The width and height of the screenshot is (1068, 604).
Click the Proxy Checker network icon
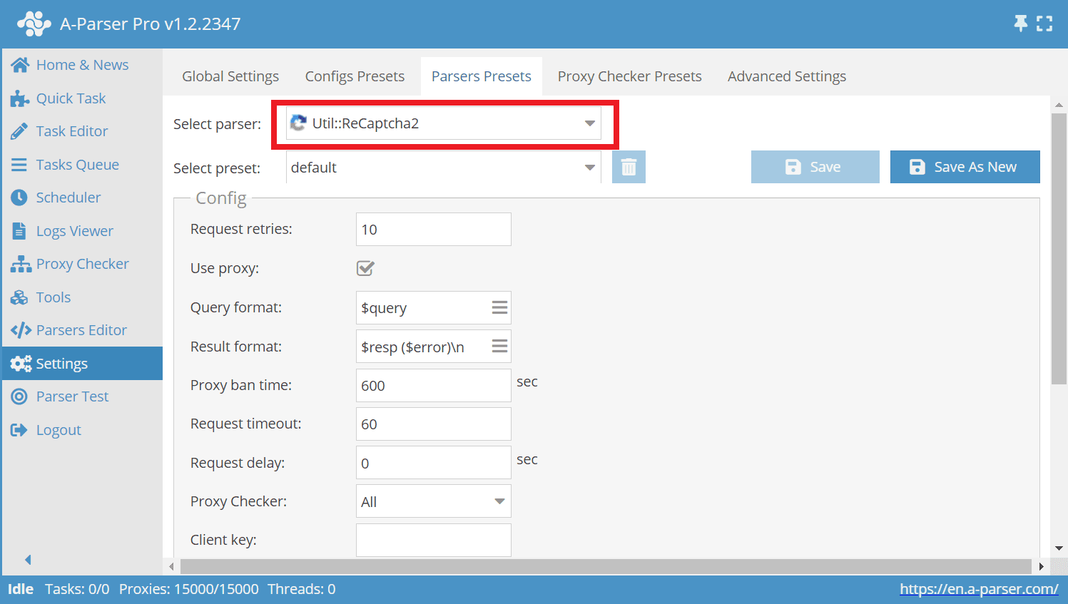pyautogui.click(x=21, y=264)
